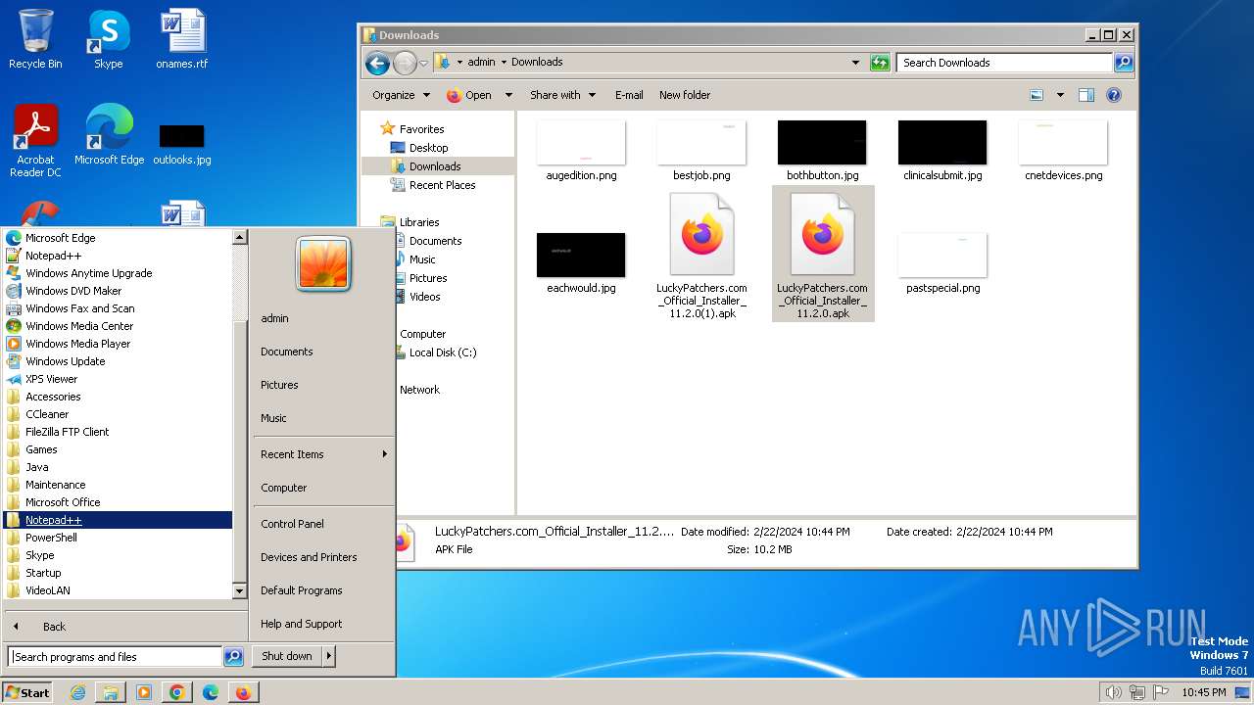Open recent pages dropdown next to Forward
The image size is (1254, 705).
[x=423, y=63]
